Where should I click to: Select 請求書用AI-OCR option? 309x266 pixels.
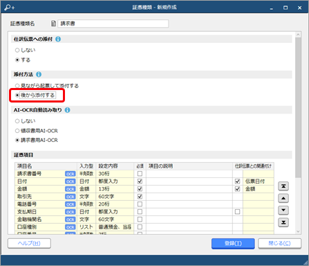(x=37, y=140)
